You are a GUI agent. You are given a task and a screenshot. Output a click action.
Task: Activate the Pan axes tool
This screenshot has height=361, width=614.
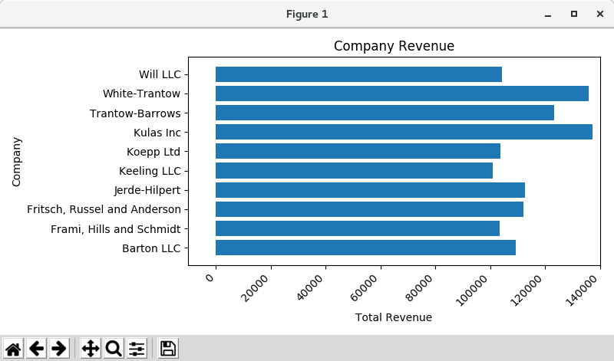(x=90, y=349)
